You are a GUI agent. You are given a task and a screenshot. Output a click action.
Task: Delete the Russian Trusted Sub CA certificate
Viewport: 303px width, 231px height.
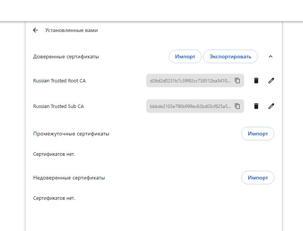coord(256,106)
